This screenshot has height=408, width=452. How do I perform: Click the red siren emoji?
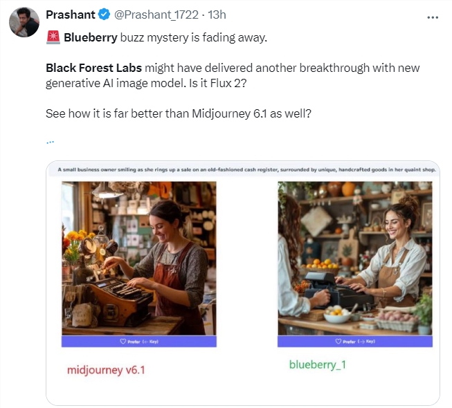[x=53, y=37]
